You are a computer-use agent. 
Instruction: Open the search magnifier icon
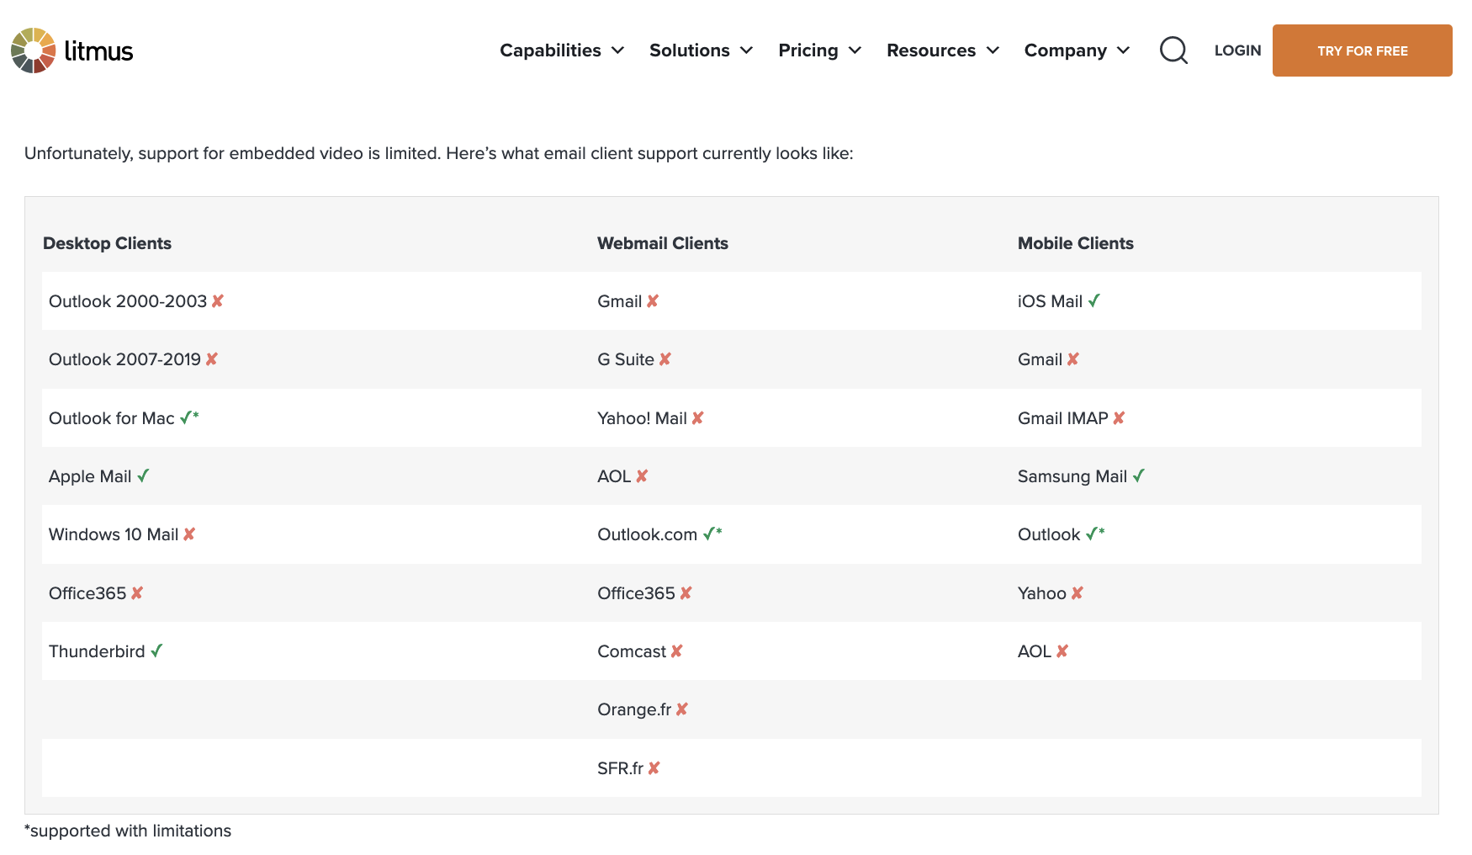click(x=1173, y=50)
